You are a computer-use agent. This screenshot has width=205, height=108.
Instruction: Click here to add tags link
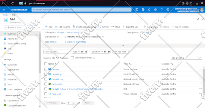tap(76, 42)
